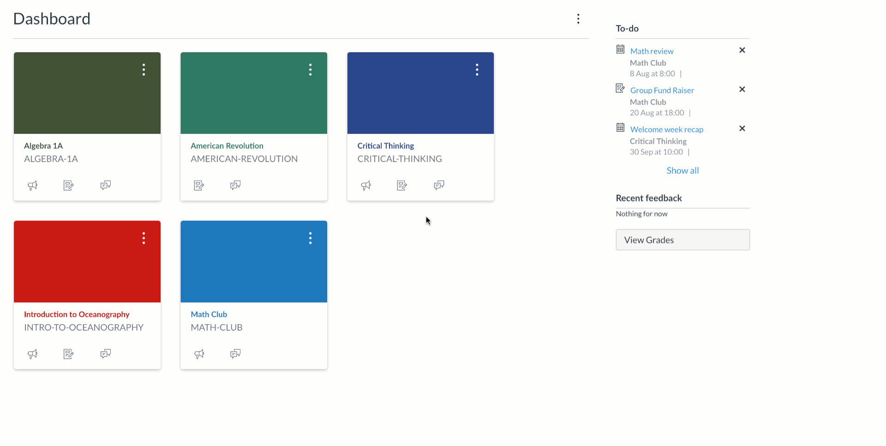The image size is (886, 446).
Task: Open Critical Thinking discussions icon
Action: click(439, 185)
